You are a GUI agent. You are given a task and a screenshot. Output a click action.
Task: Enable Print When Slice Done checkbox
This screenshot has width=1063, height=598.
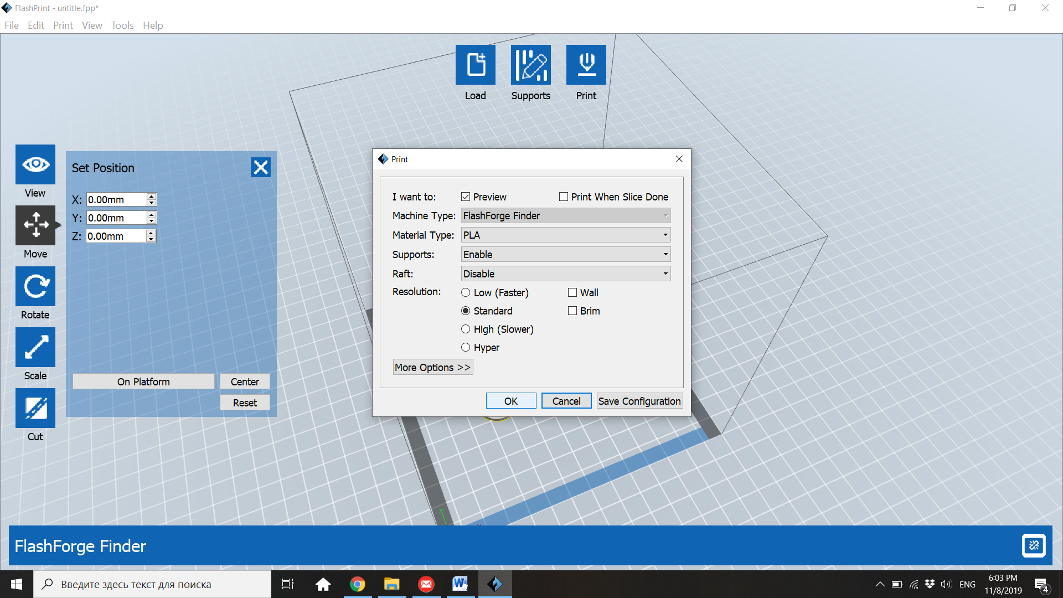pyautogui.click(x=564, y=197)
